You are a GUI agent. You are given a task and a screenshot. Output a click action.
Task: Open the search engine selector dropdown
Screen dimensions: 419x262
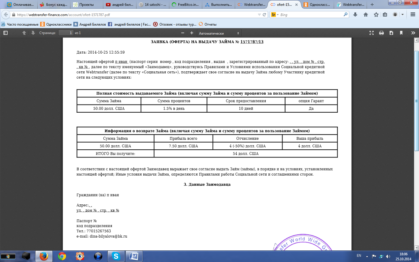[275, 15]
